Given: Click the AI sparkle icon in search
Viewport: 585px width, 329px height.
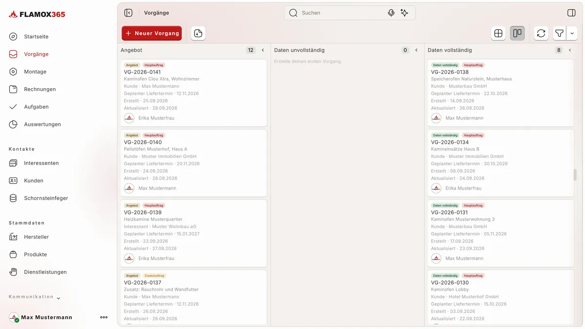Looking at the screenshot, I should pos(404,13).
